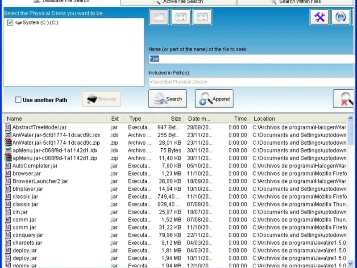Switch to Database File Search tab

tap(61, 1)
